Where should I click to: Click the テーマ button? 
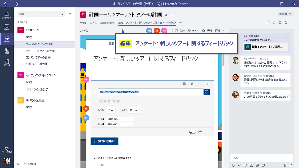[193, 30]
